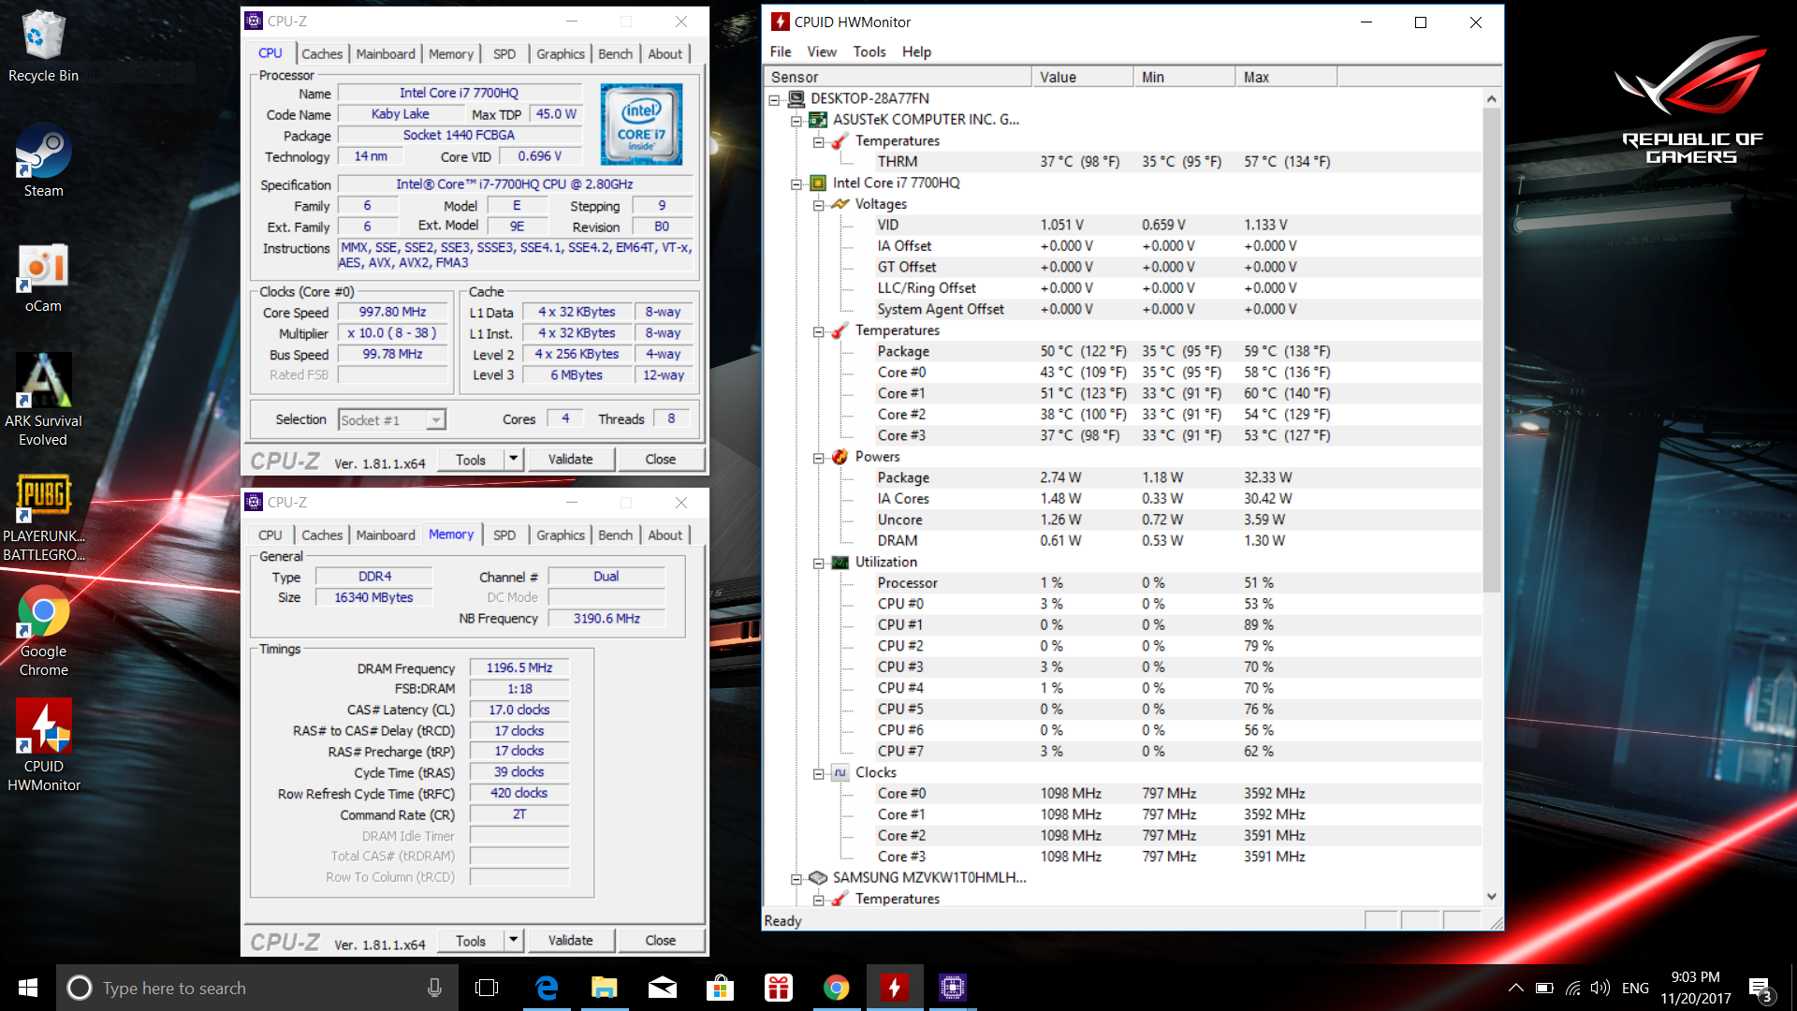This screenshot has height=1011, width=1797.
Task: Open the volume tray icon
Action: tap(1600, 988)
